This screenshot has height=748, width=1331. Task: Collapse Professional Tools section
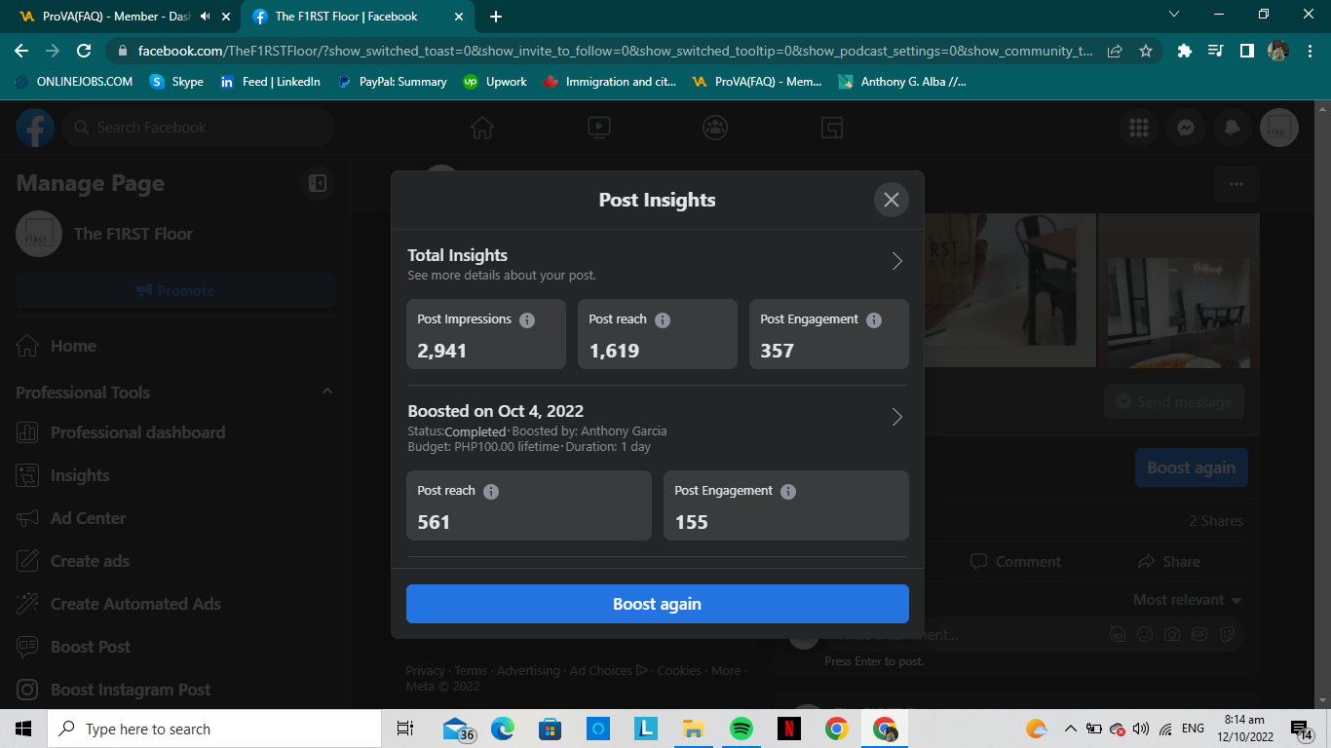(x=327, y=392)
